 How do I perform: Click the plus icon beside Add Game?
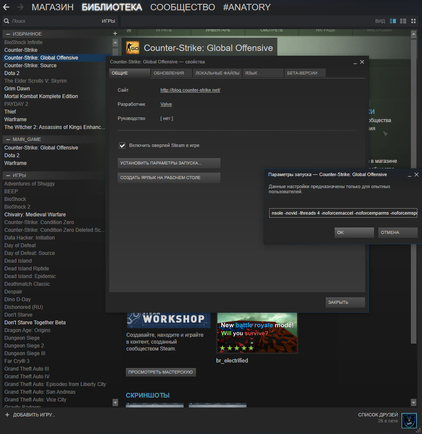tap(7, 415)
